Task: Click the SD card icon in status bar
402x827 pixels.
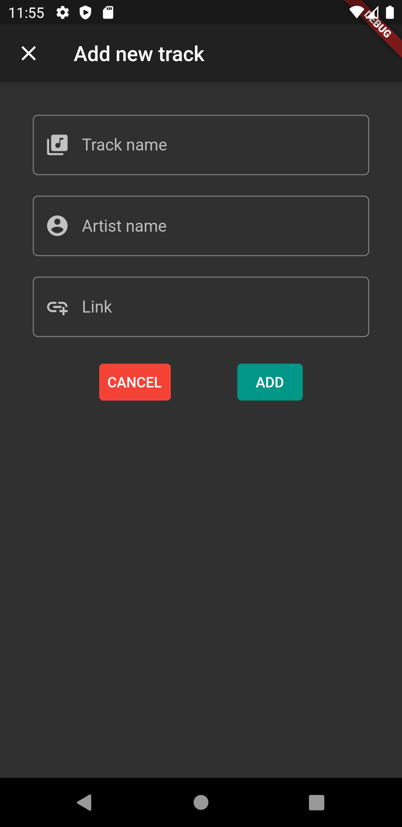Action: tap(108, 12)
